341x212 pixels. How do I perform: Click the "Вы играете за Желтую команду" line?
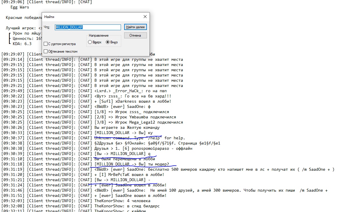127,127
